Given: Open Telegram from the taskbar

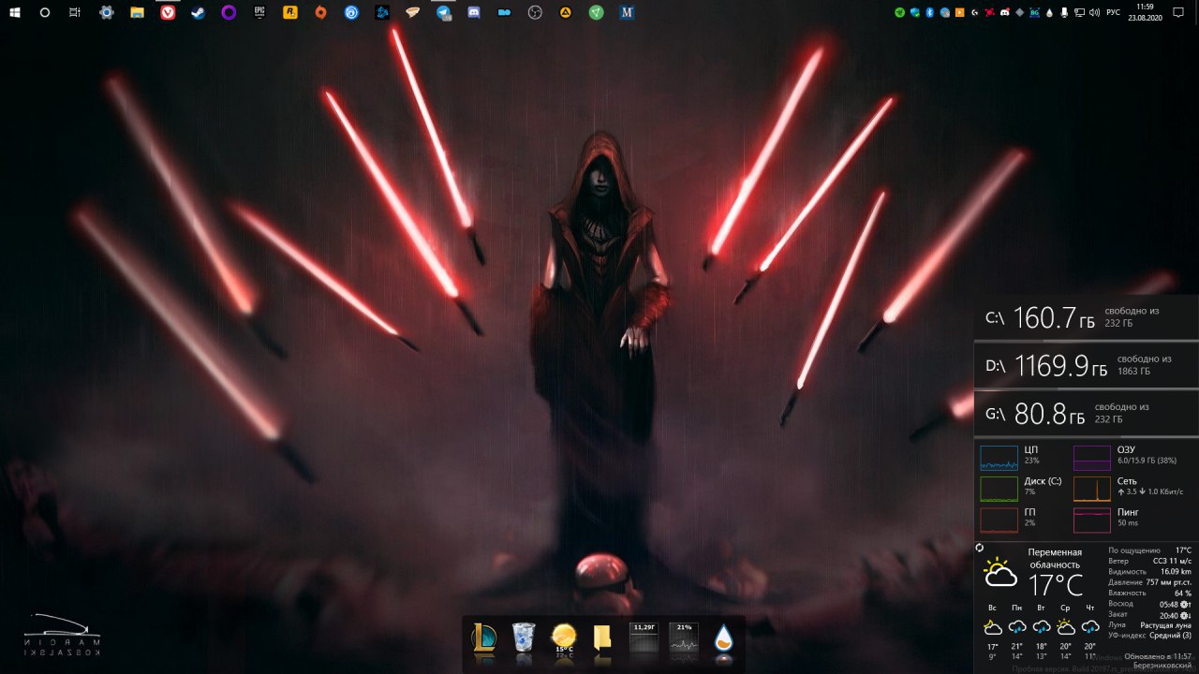Looking at the screenshot, I should [444, 13].
